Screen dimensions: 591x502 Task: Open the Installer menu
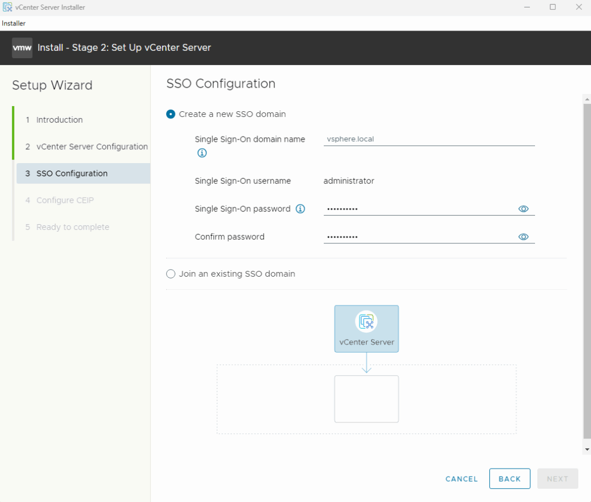coord(14,23)
